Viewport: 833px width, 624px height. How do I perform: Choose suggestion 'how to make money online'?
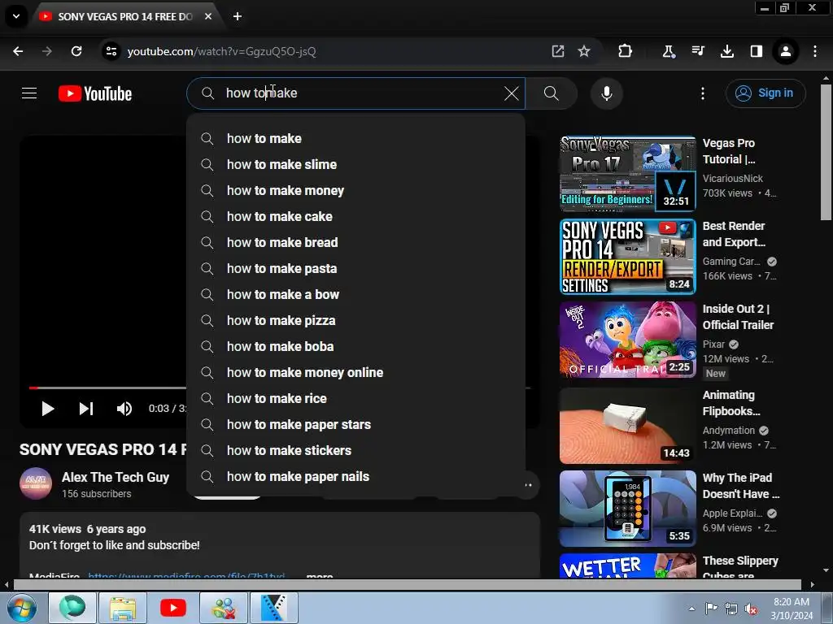point(355,372)
